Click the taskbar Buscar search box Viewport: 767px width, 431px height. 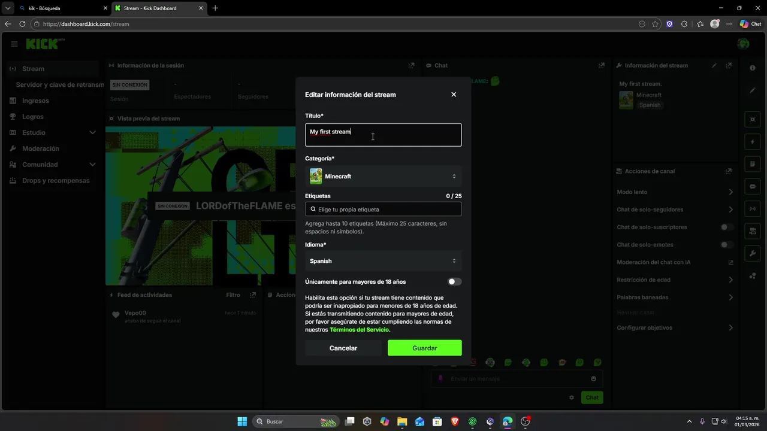[x=296, y=421]
